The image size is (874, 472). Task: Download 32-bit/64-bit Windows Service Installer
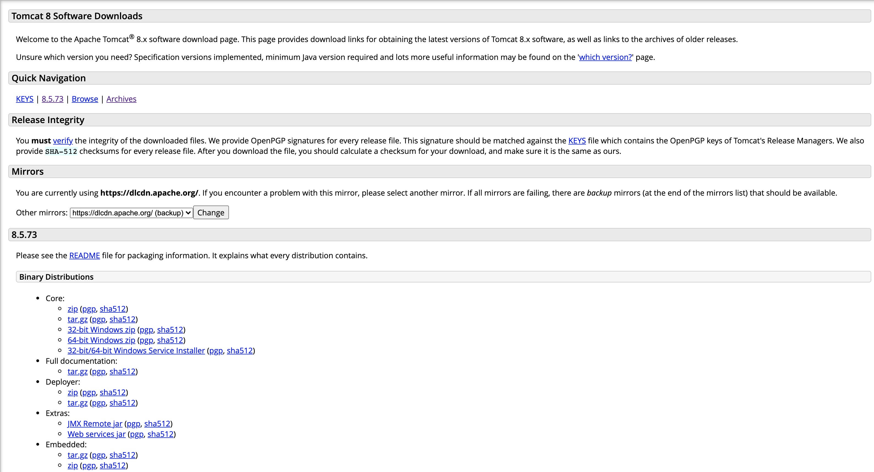[136, 351]
